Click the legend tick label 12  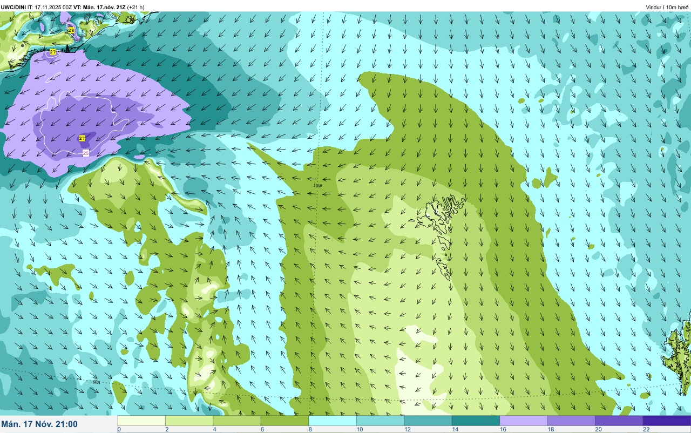point(407,429)
